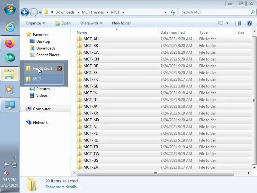The width and height of the screenshot is (257, 193).
Task: Click the Open toolbar button
Action: tap(63, 23)
